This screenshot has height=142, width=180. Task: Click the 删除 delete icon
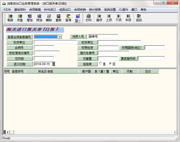[x=49, y=18]
